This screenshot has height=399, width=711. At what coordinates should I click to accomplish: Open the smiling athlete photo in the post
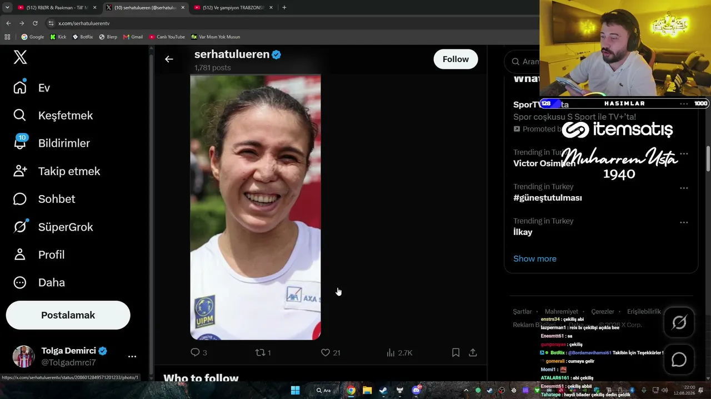pyautogui.click(x=256, y=207)
